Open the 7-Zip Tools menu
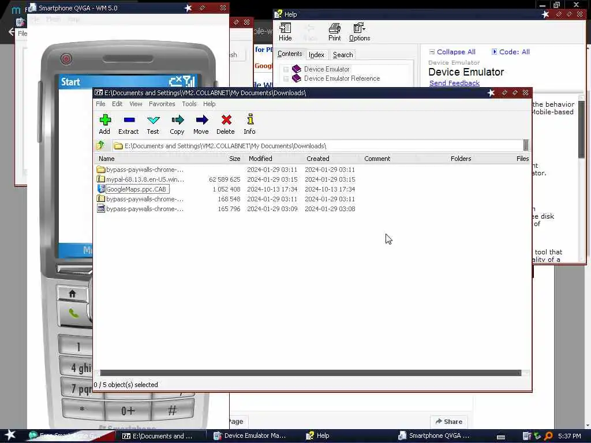The image size is (591, 443). [189, 104]
